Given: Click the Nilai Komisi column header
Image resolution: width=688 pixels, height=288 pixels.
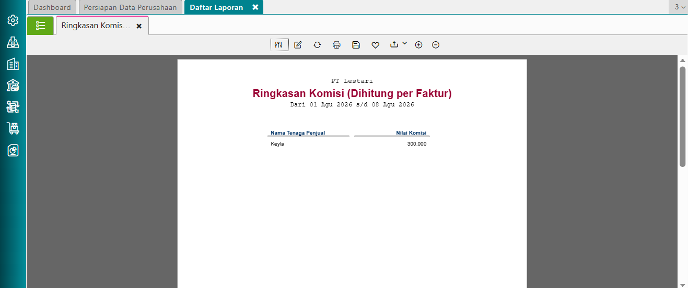Looking at the screenshot, I should (x=411, y=133).
